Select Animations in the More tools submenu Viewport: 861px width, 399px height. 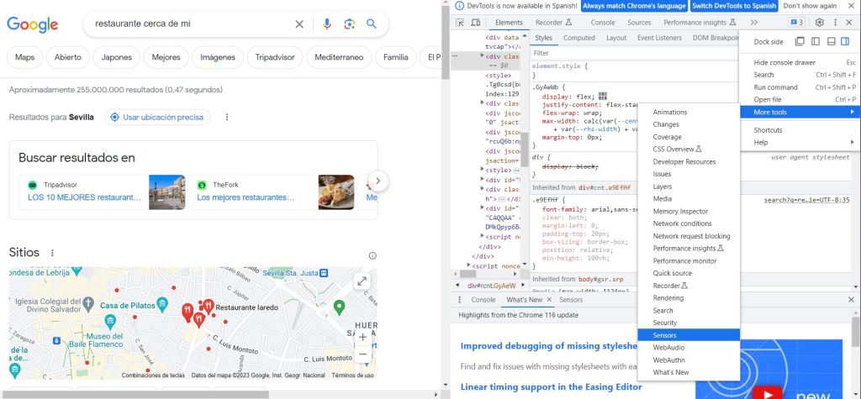coord(689,113)
